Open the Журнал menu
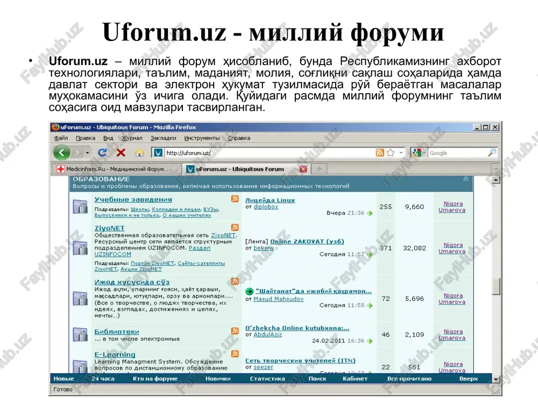Viewport: 538px width, 404px height. point(132,138)
